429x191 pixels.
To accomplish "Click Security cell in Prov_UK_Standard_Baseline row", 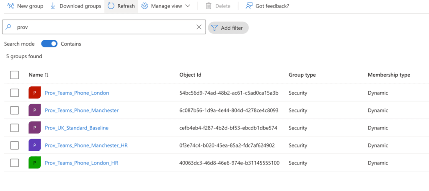I will 298,128.
